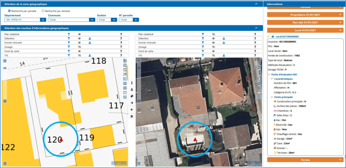Image resolution: width=346 pixels, height=168 pixels.
Task: Download the Détection layer in the left panel
Action: pos(90,38)
